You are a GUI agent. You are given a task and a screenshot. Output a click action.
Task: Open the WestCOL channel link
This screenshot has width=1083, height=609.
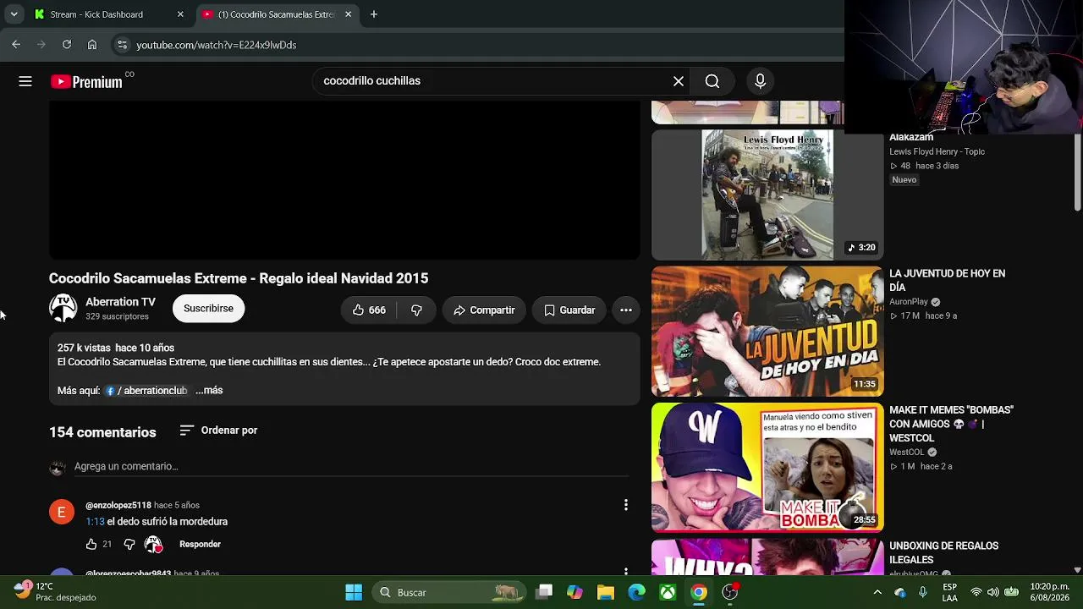[907, 453]
